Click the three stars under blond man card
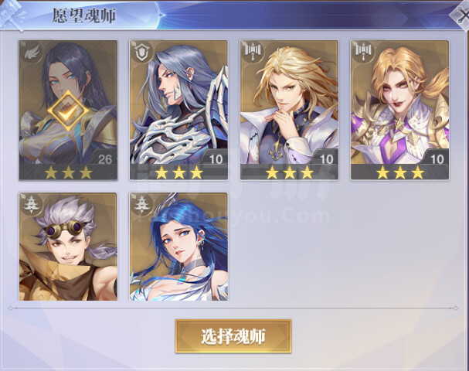 coord(290,173)
